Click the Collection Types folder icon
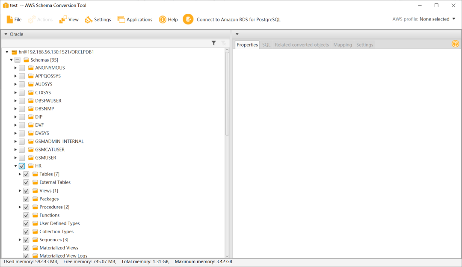 tap(35, 231)
